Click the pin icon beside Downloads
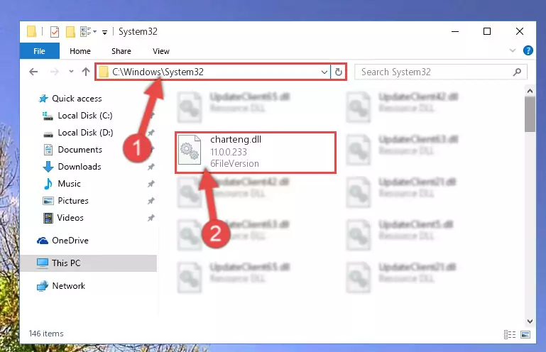The image size is (546, 352). coord(151,167)
